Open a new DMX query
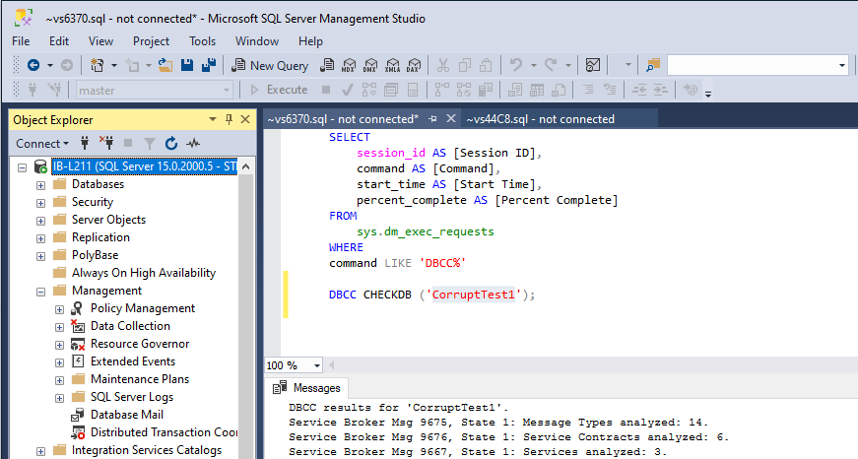This screenshot has width=858, height=459. pyautogui.click(x=370, y=66)
